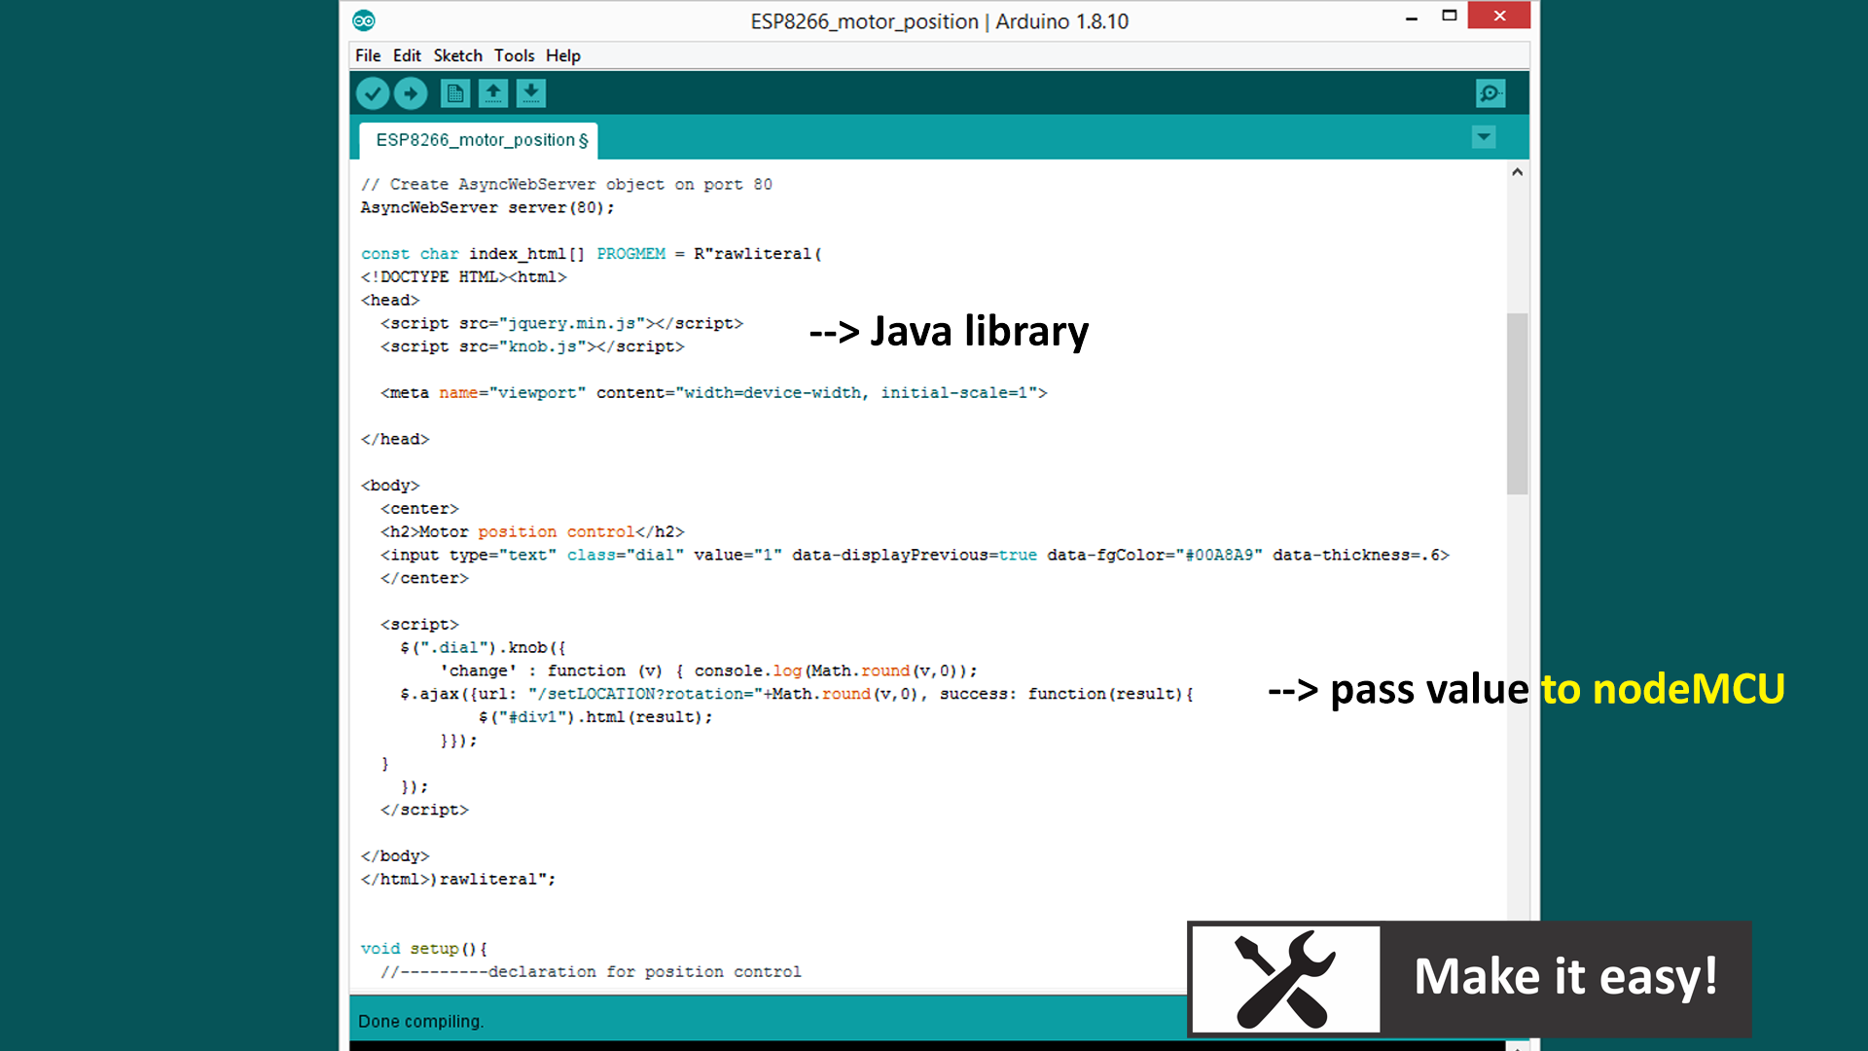Open a sketch with the Open icon
This screenshot has height=1051, width=1868.
[x=493, y=93]
